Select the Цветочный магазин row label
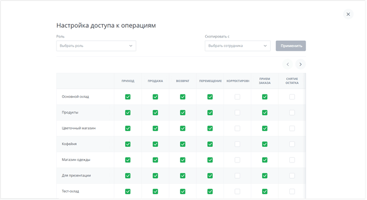The height and width of the screenshot is (200, 367). click(x=79, y=128)
